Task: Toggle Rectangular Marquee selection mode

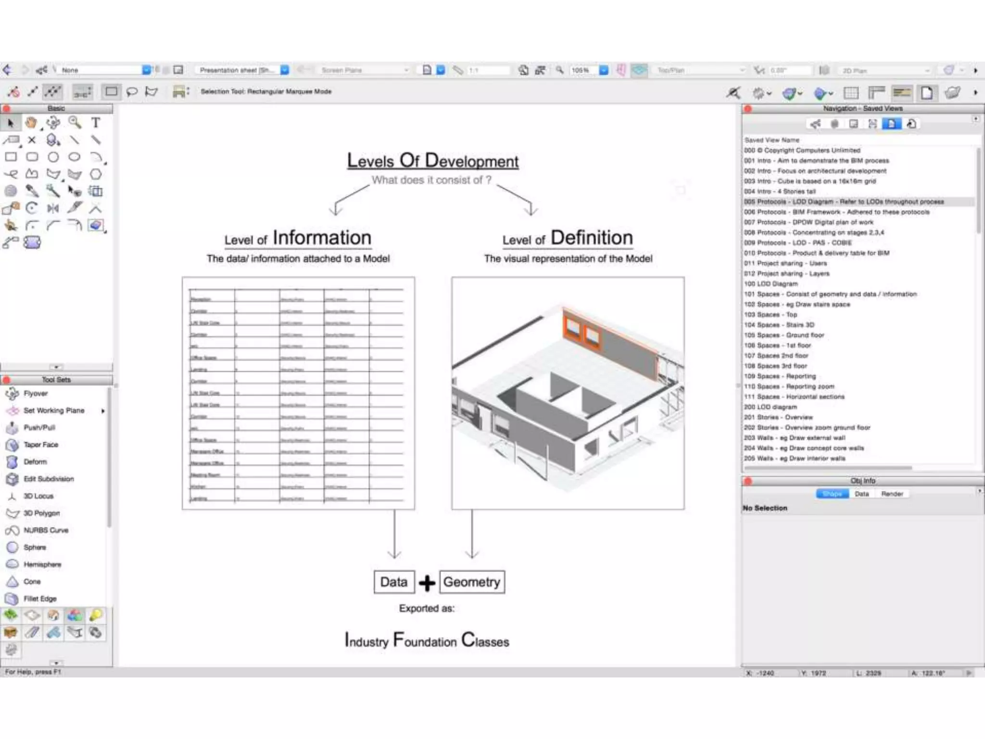Action: [111, 91]
